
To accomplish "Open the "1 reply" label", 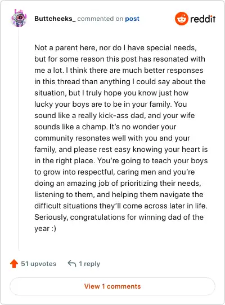I will coord(89,264).
